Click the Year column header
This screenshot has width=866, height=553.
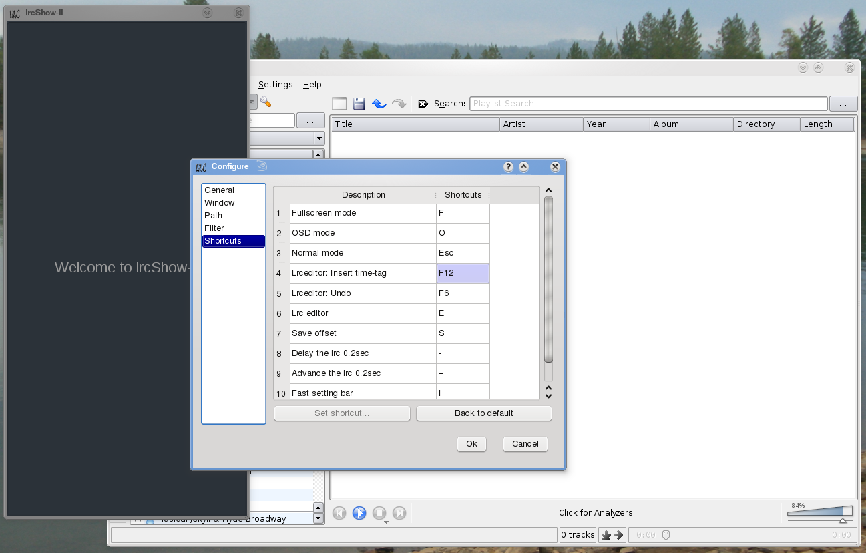click(616, 124)
